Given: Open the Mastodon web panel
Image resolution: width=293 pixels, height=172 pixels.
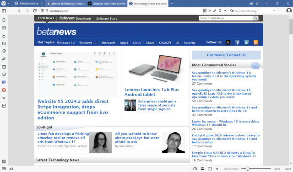Looking at the screenshot, I should 4,82.
